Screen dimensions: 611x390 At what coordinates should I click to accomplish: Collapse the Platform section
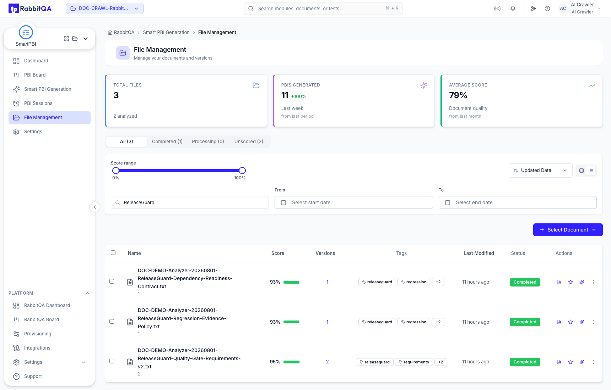[x=88, y=293]
